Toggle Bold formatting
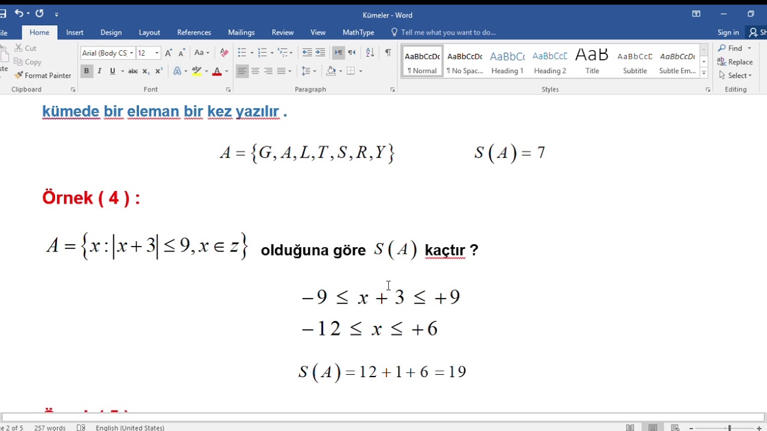Image resolution: width=767 pixels, height=431 pixels. [86, 71]
